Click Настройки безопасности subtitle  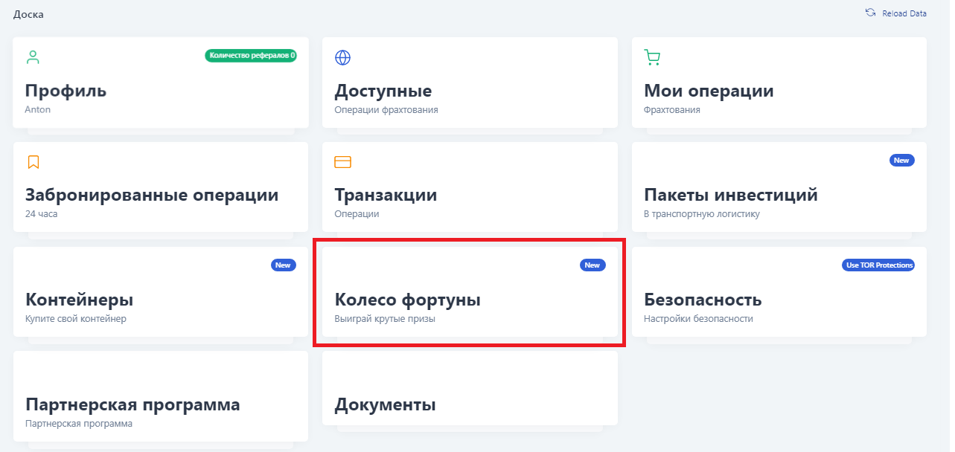[698, 319]
